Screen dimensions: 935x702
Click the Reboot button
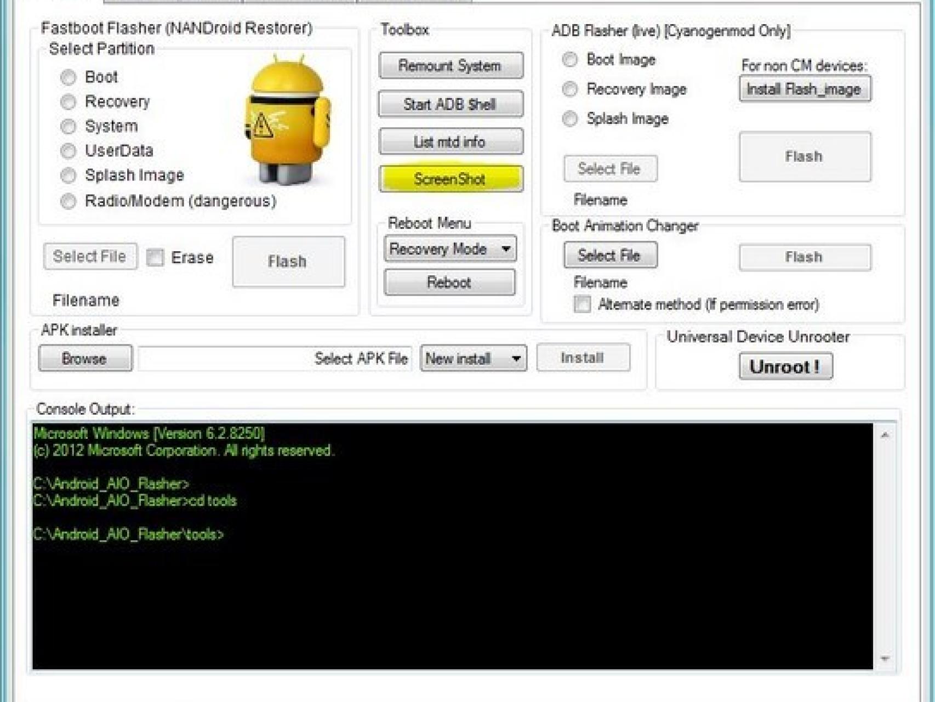(449, 282)
